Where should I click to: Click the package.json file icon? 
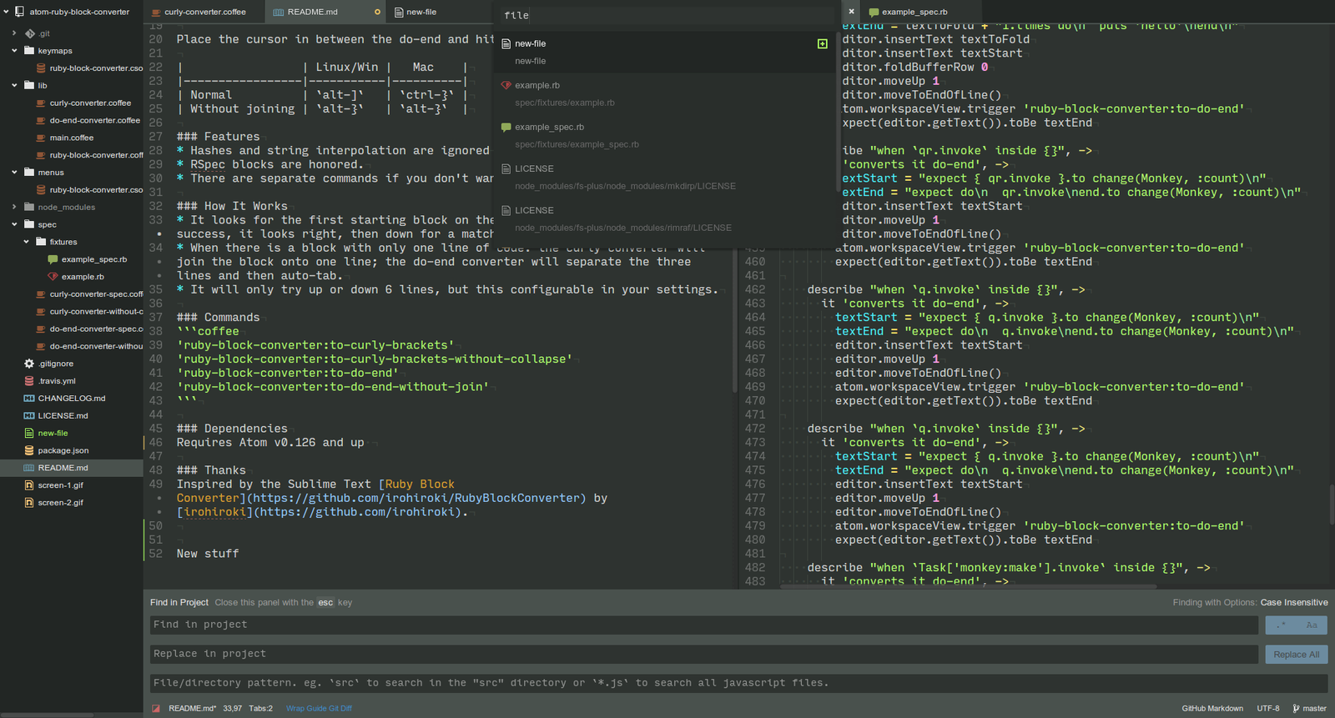(x=29, y=450)
